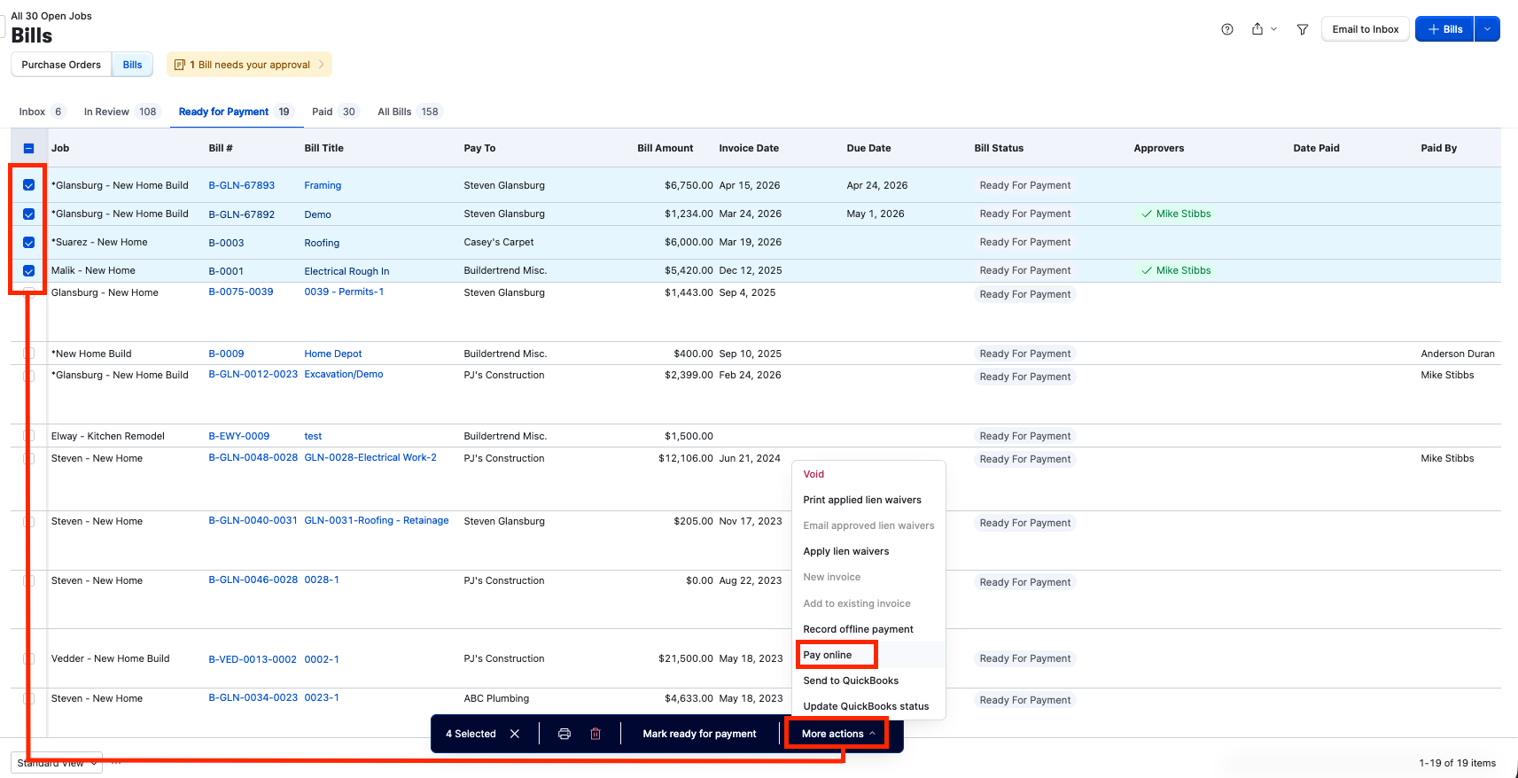Open the 1 Bill needs your approval notice
This screenshot has height=778, width=1518.
click(250, 65)
